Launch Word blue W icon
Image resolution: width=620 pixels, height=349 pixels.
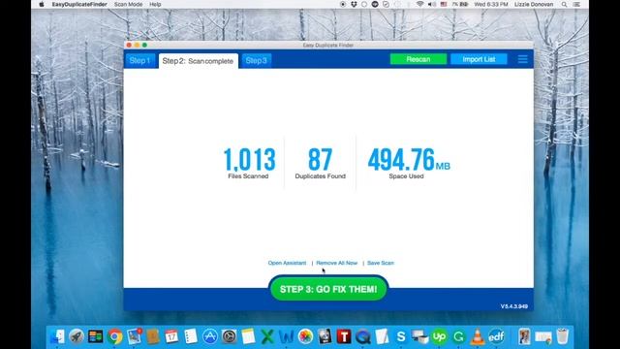point(287,336)
